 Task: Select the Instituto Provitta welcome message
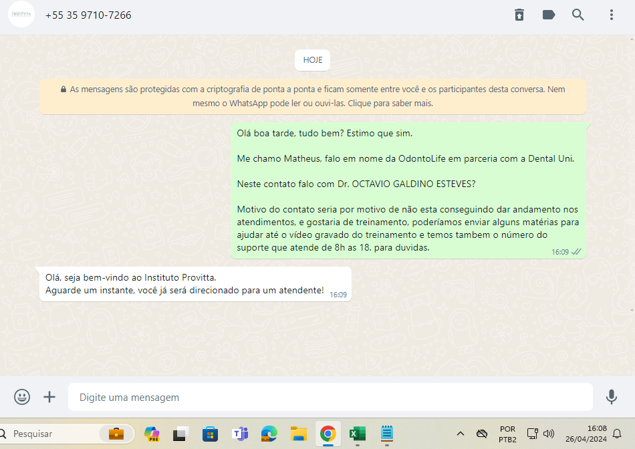(195, 284)
